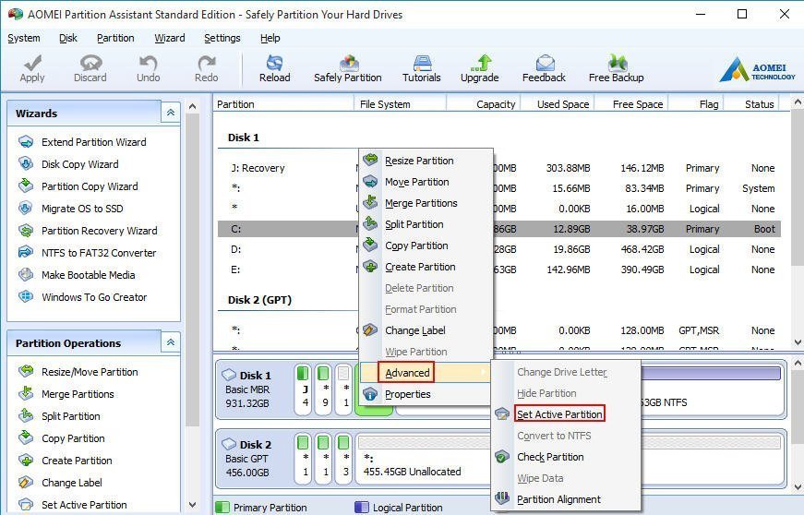Click the Apply toolbar button

coord(32,68)
